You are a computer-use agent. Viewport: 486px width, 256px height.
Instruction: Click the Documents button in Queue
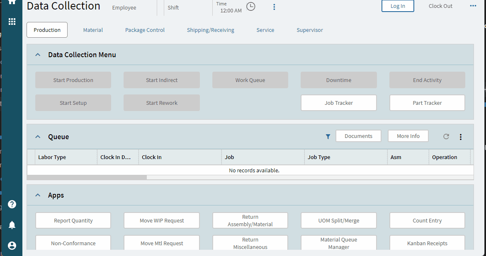[358, 136]
